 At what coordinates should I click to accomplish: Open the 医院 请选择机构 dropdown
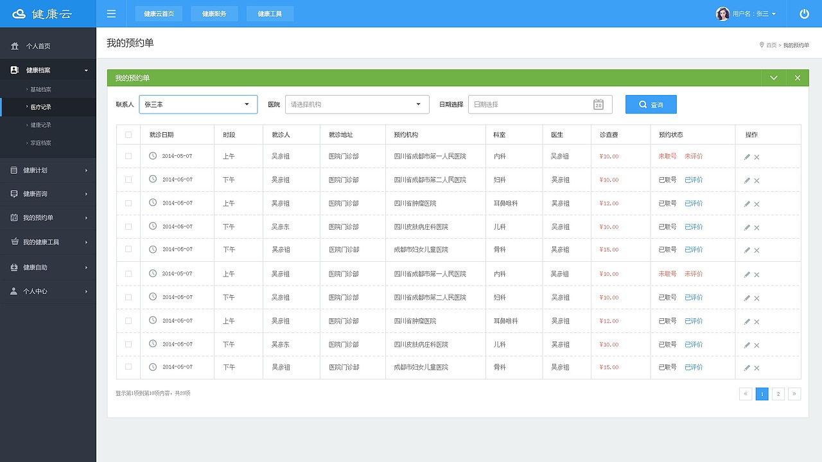[357, 104]
